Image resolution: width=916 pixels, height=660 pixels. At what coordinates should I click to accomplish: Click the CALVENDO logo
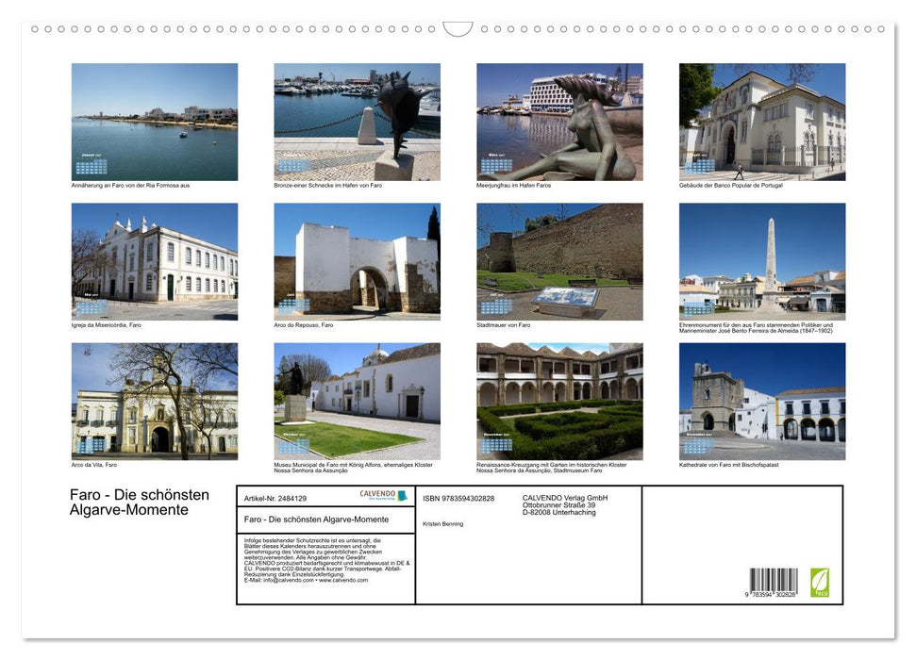click(x=383, y=495)
